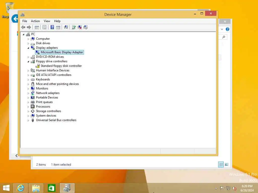Scan for hardware changes toolbar icon
The image size is (258, 193).
pyautogui.click(x=66, y=27)
